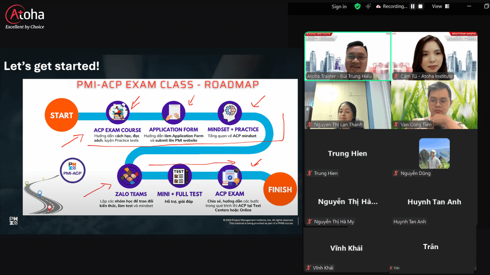Click the MINI + FULL TEST label
Screen dimensions: 490x275
pos(180,194)
